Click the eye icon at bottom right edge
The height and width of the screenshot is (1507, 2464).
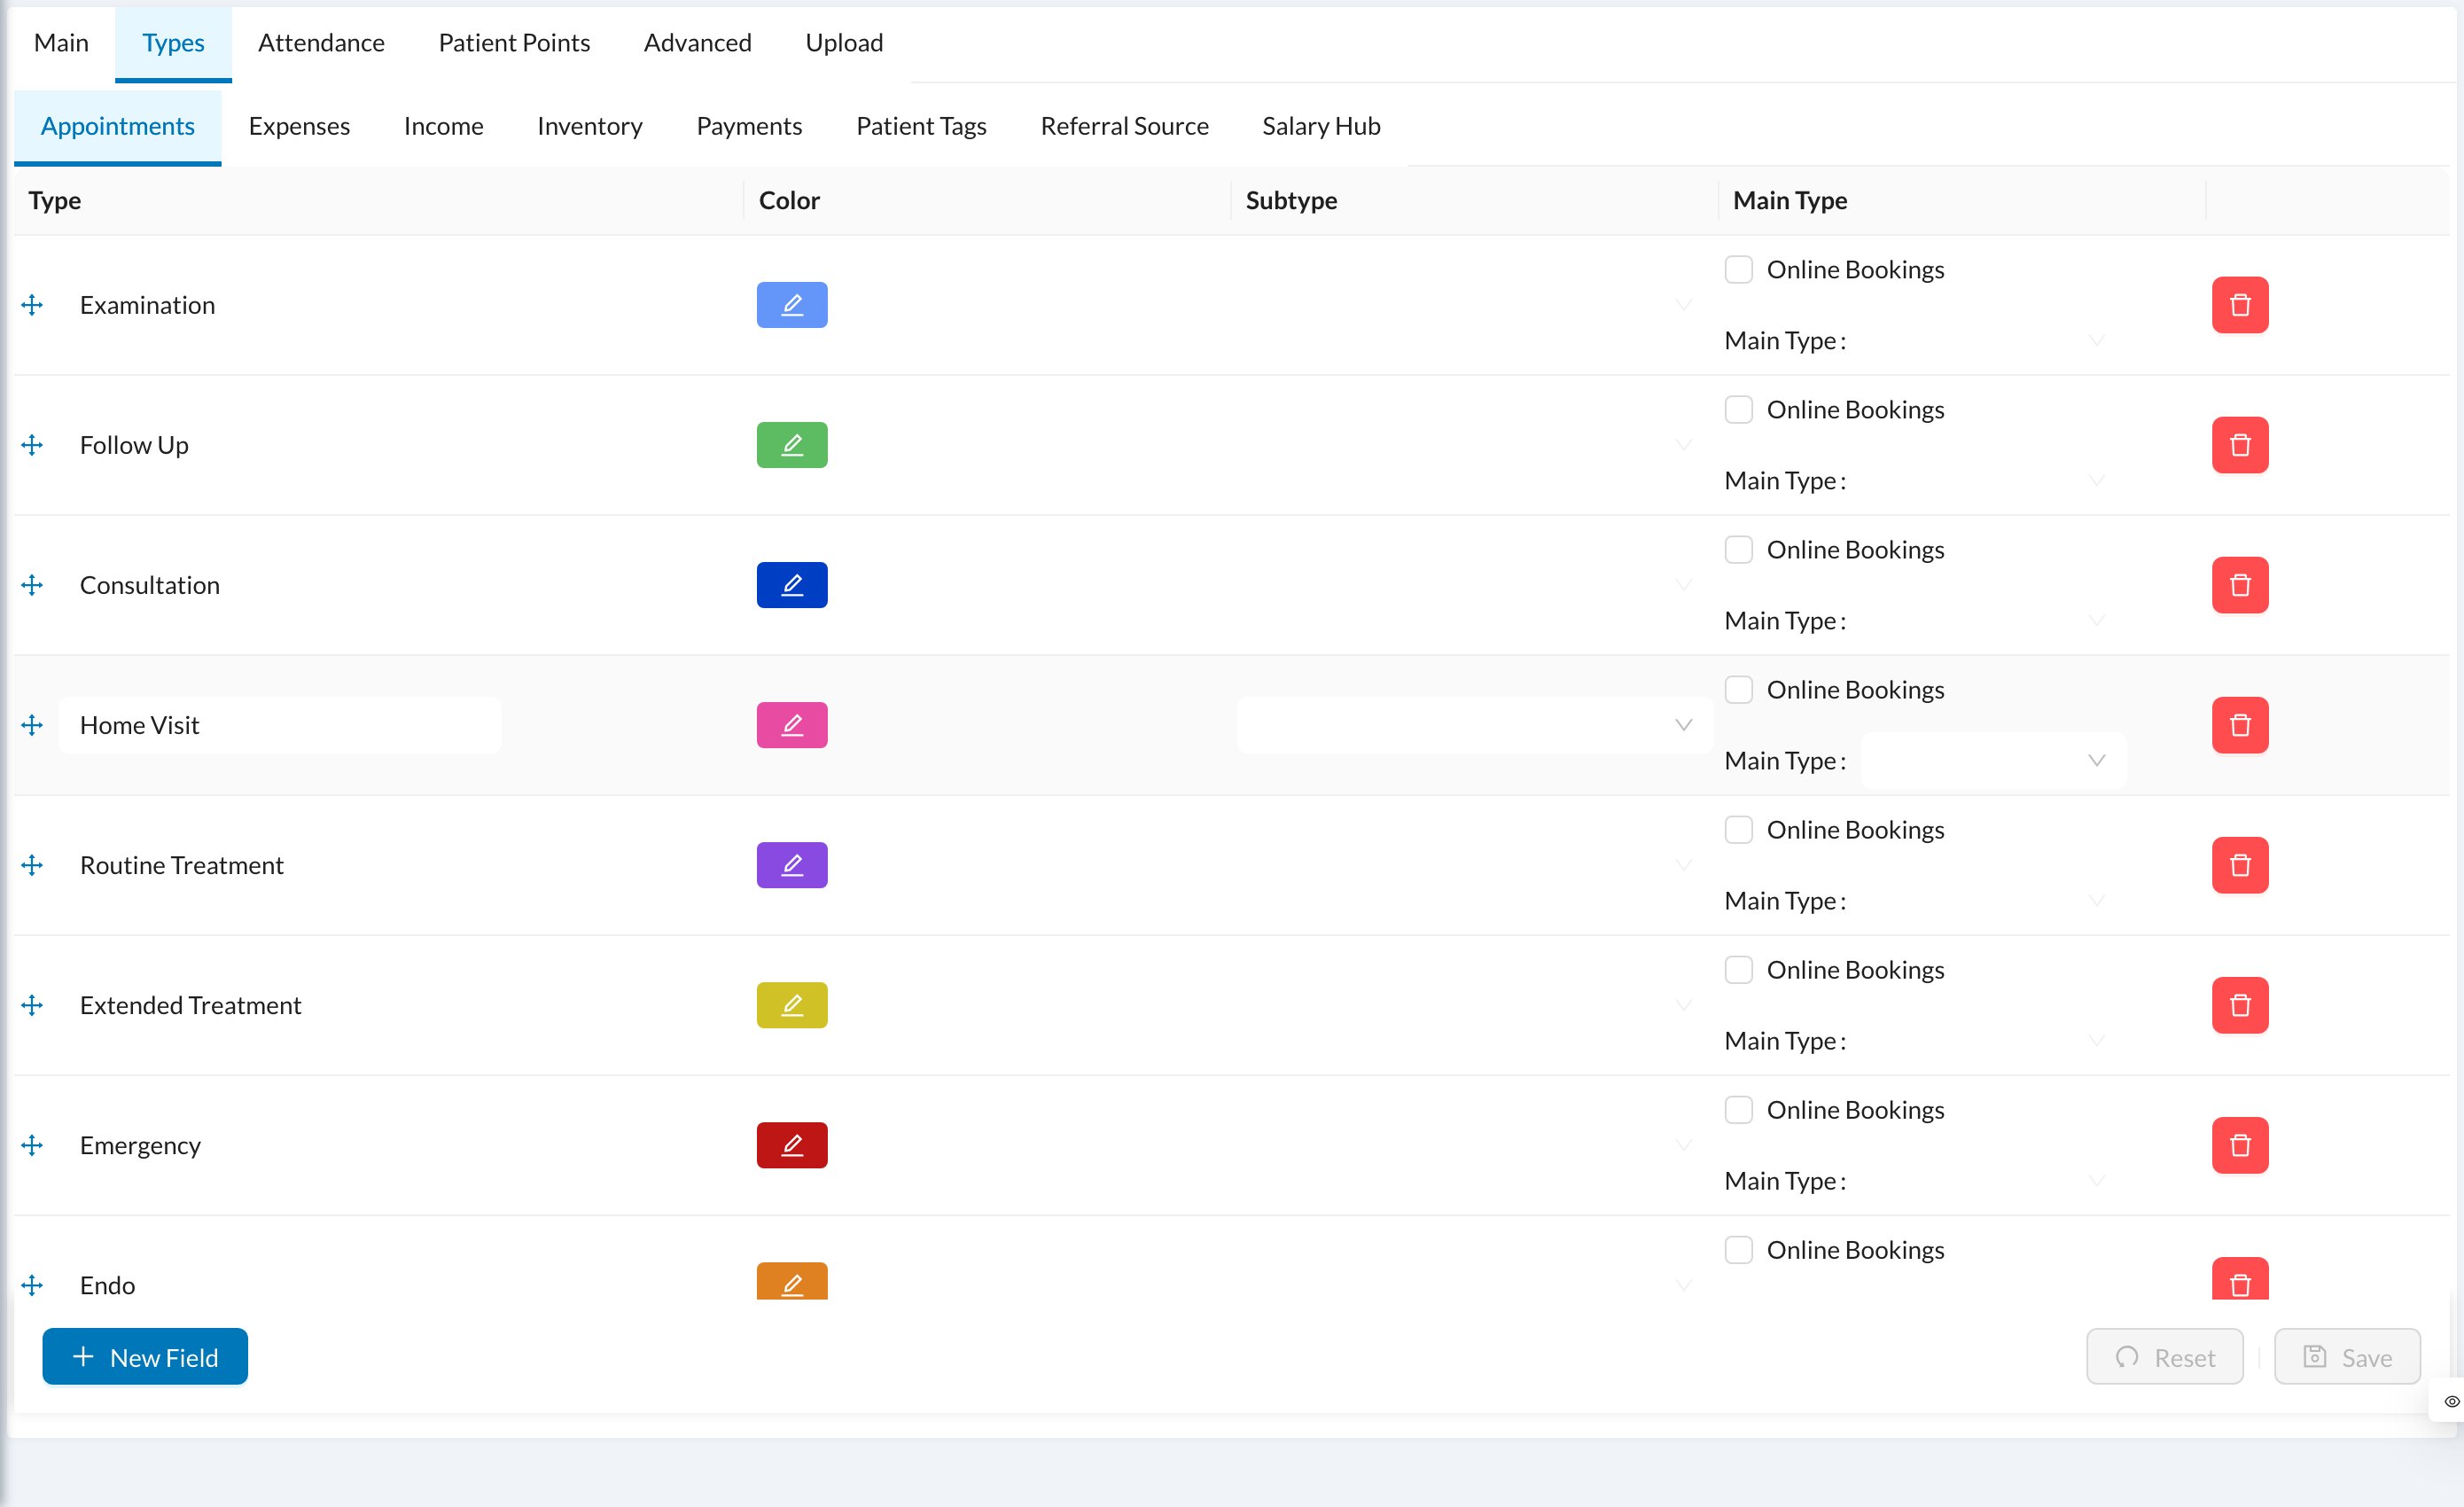[x=2451, y=1401]
